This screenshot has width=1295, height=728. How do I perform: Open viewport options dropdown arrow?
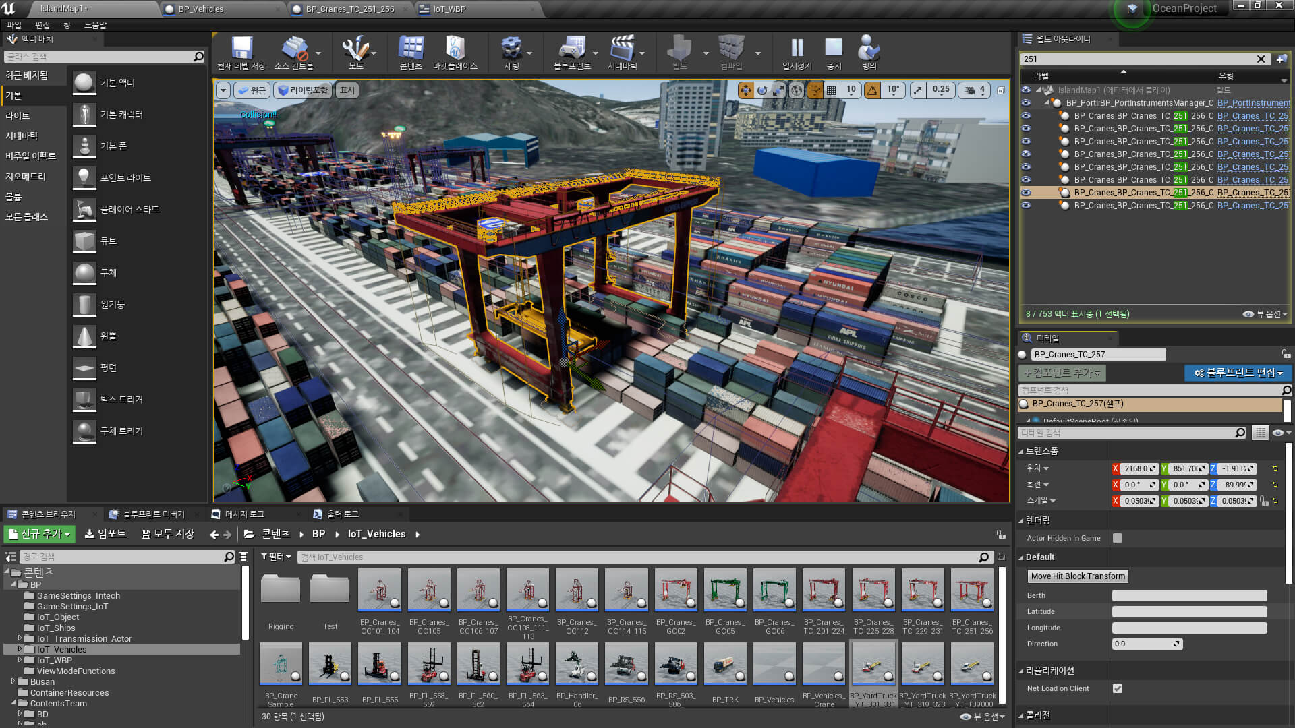point(223,90)
